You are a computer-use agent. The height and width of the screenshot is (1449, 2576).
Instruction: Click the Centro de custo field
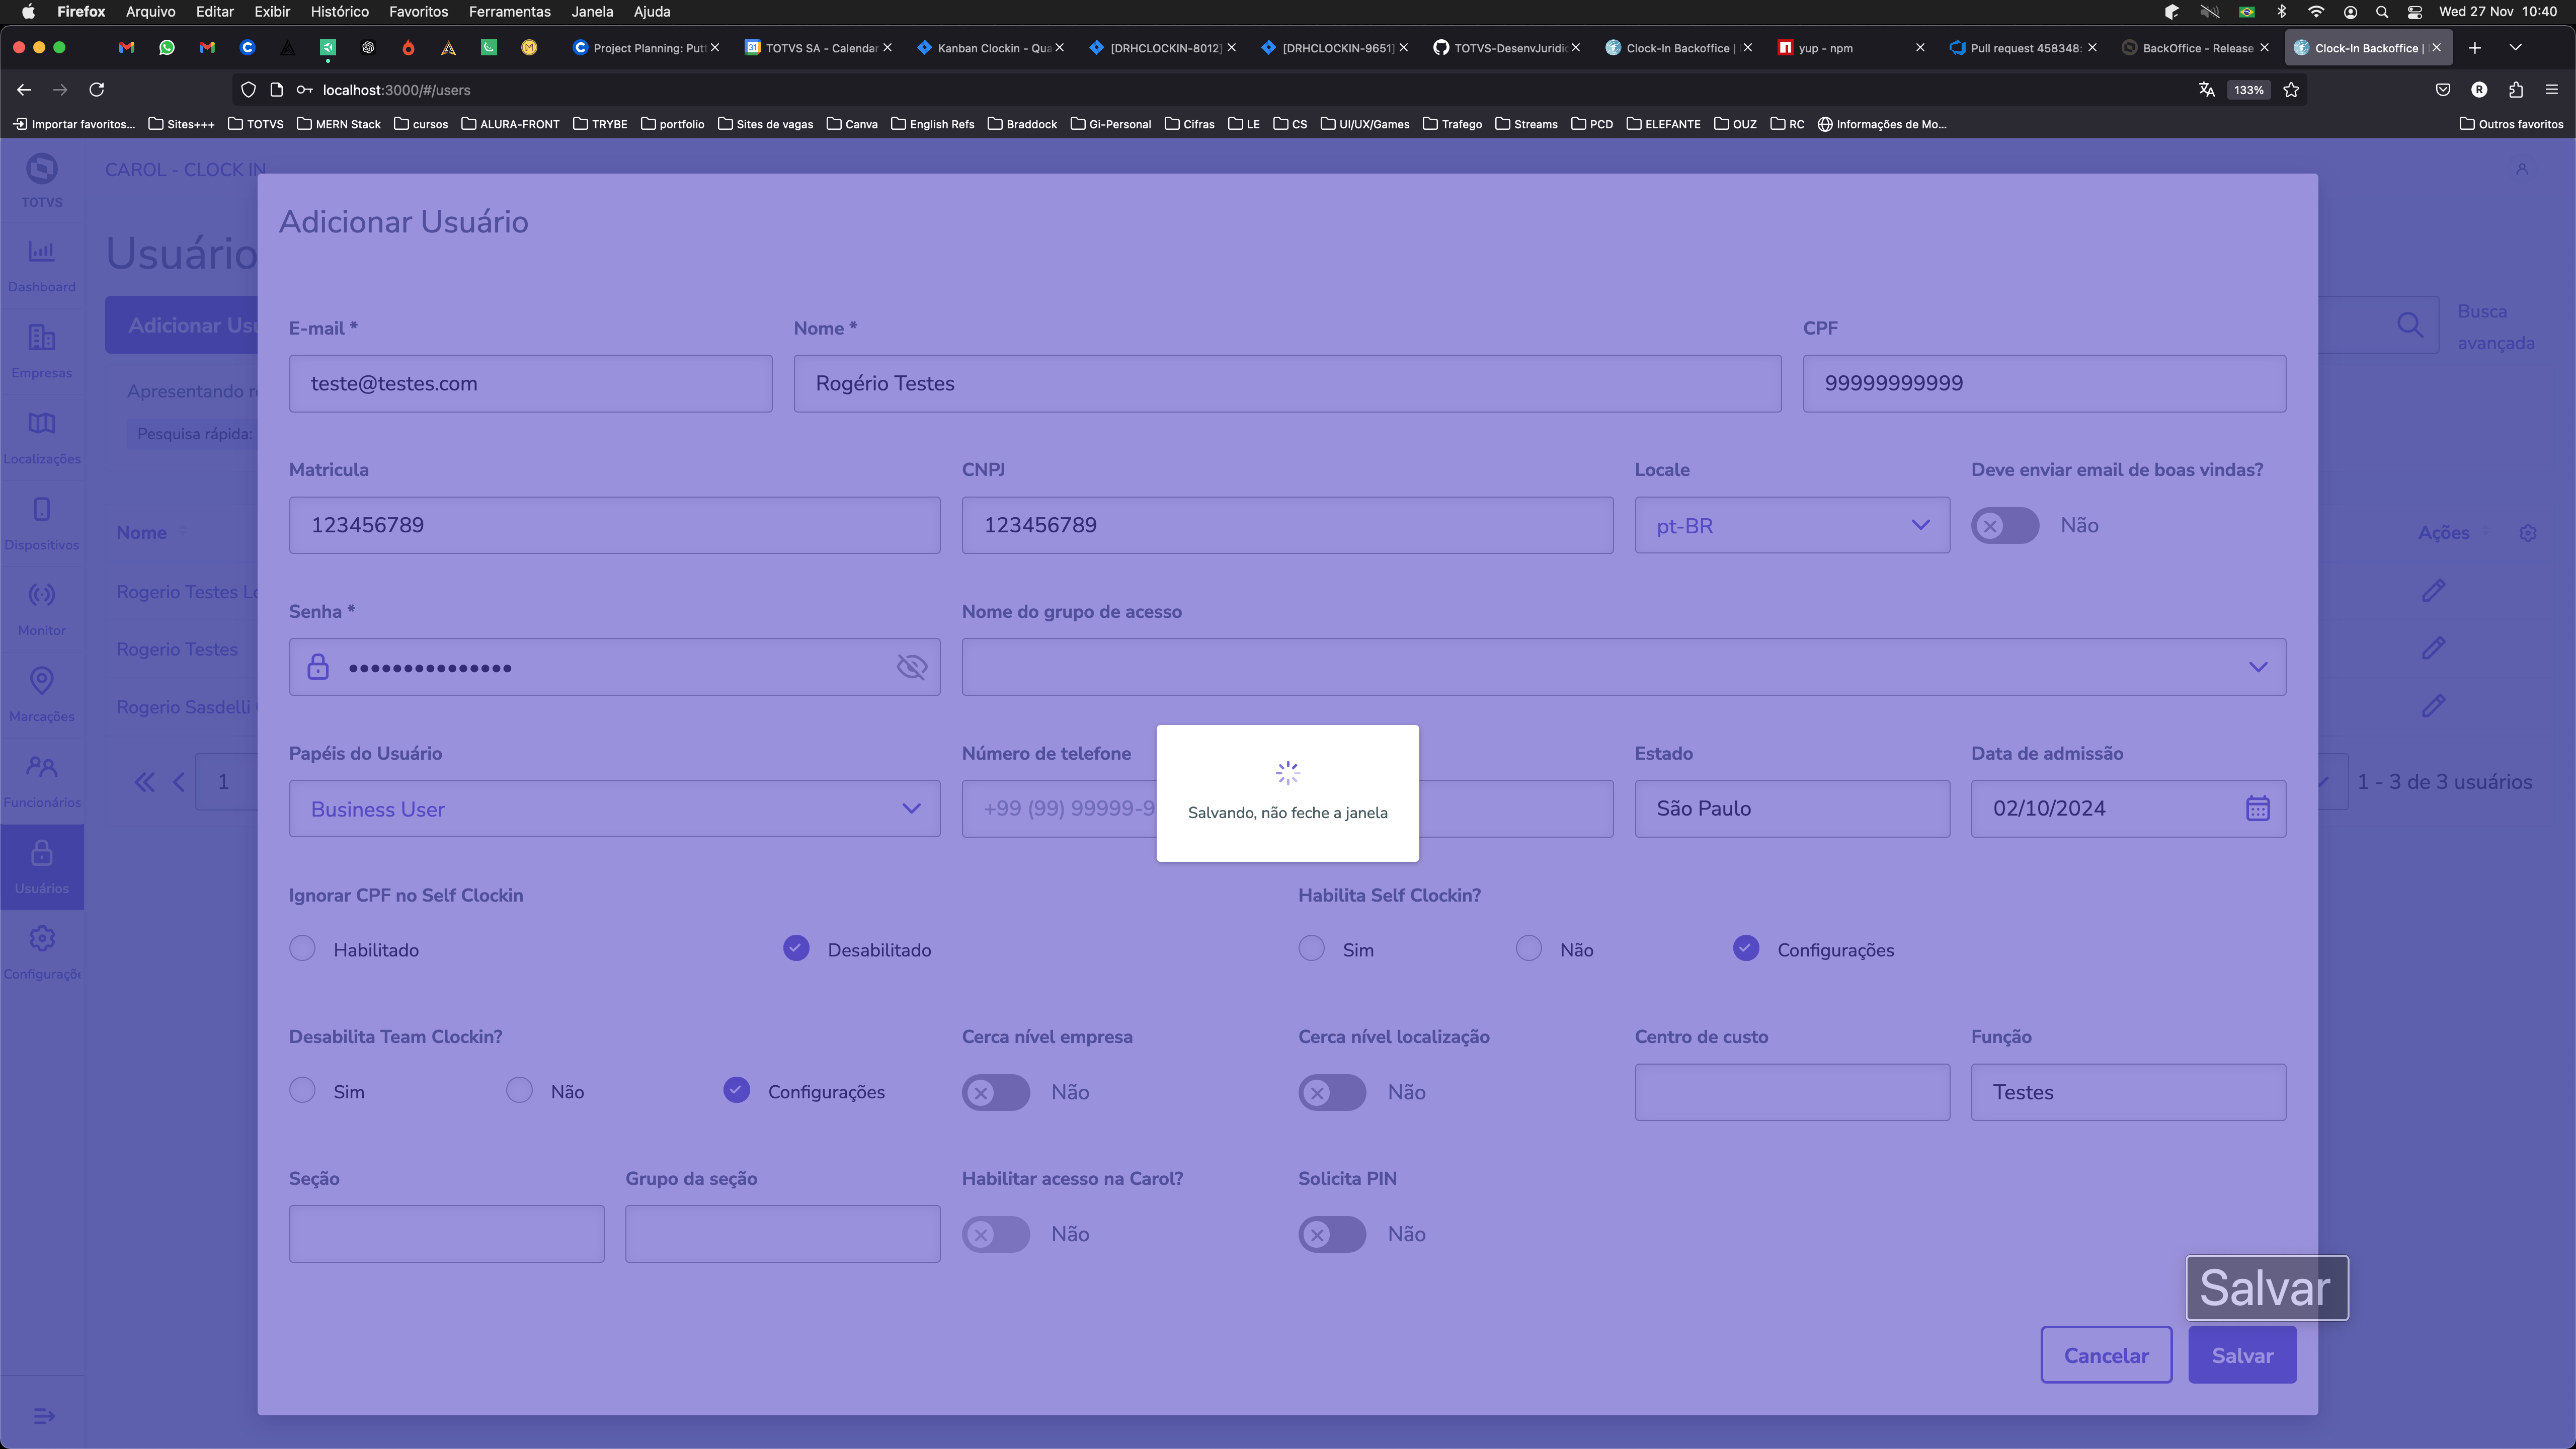(x=1791, y=1092)
